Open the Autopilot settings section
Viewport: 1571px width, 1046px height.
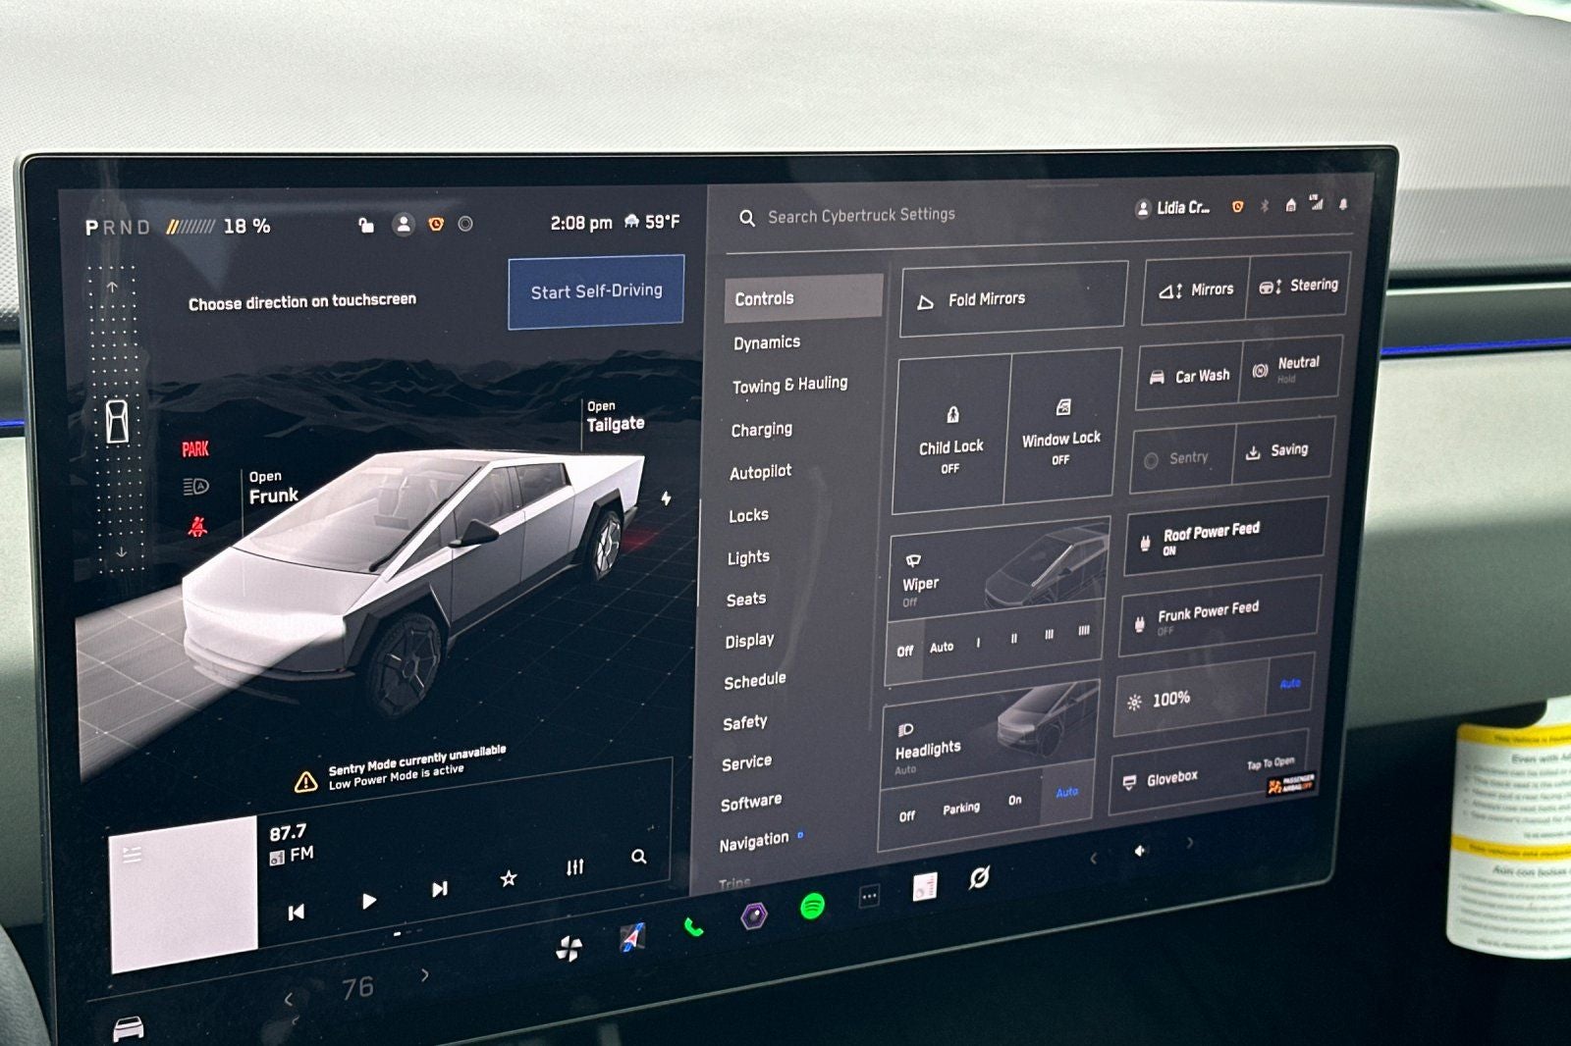pos(759,471)
